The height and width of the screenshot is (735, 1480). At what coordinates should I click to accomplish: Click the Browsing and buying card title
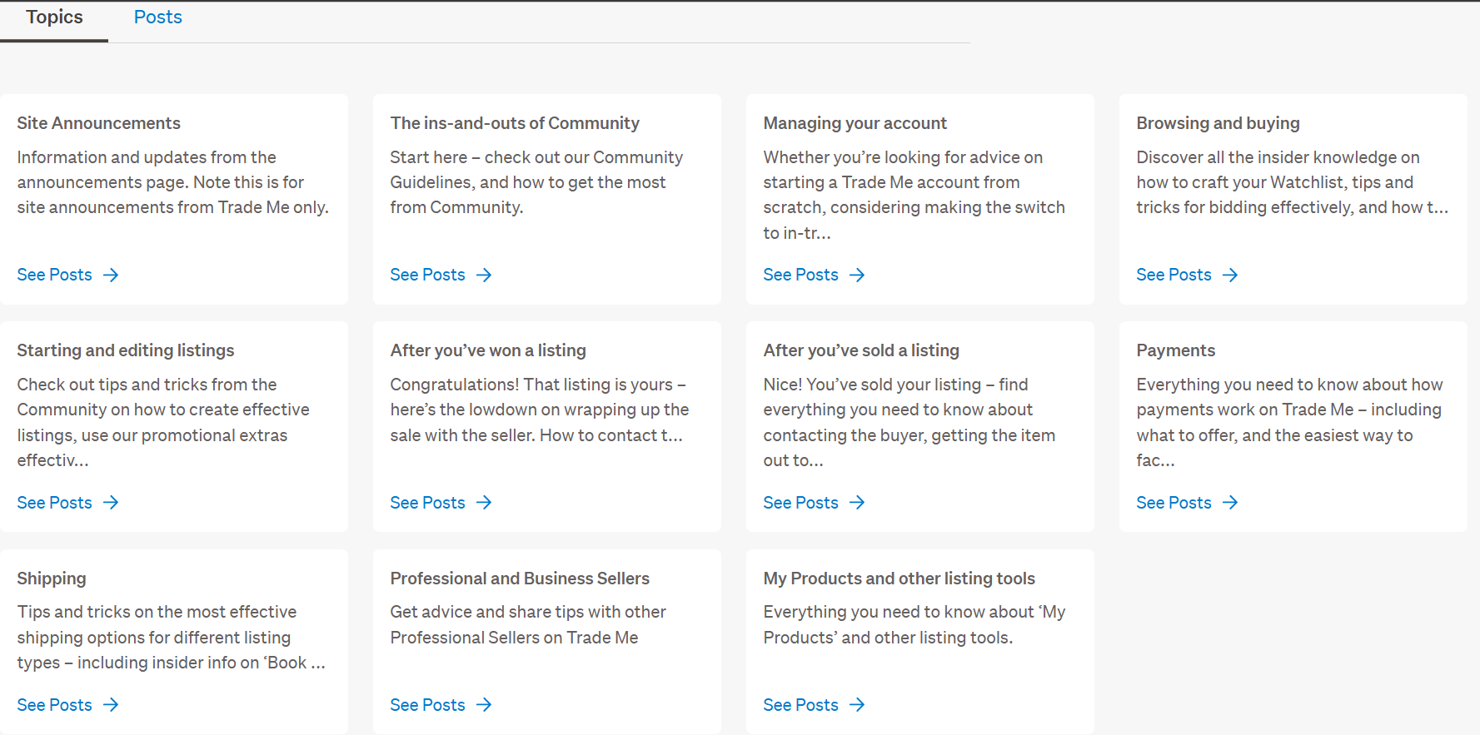(1218, 123)
